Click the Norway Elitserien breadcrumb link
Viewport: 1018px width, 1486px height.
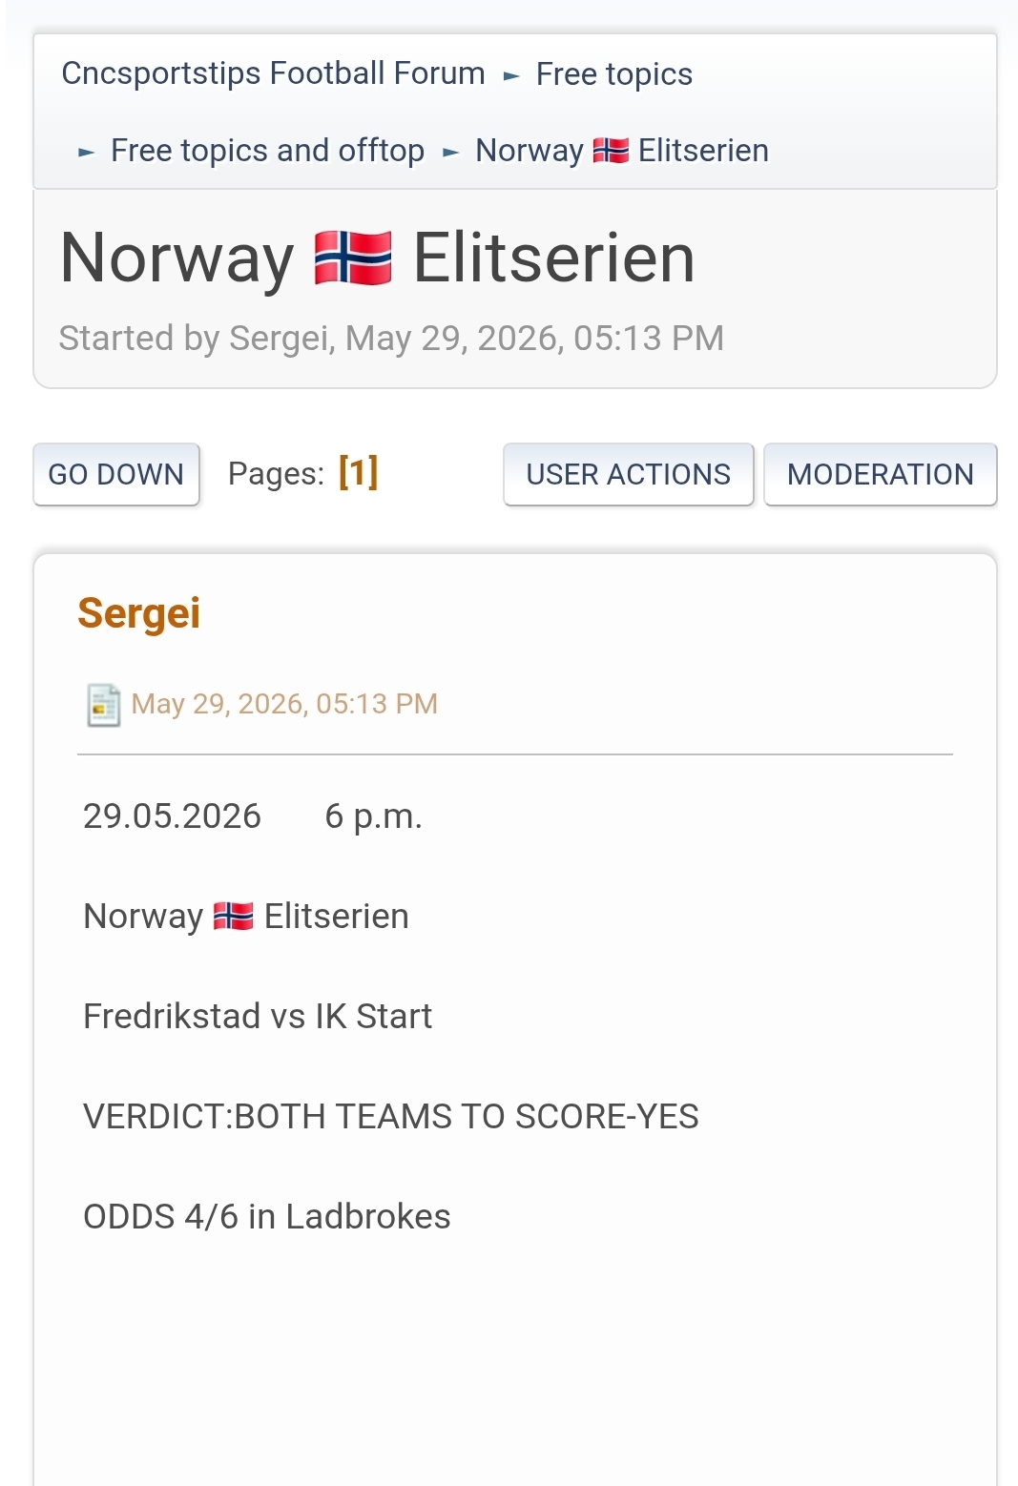coord(622,151)
